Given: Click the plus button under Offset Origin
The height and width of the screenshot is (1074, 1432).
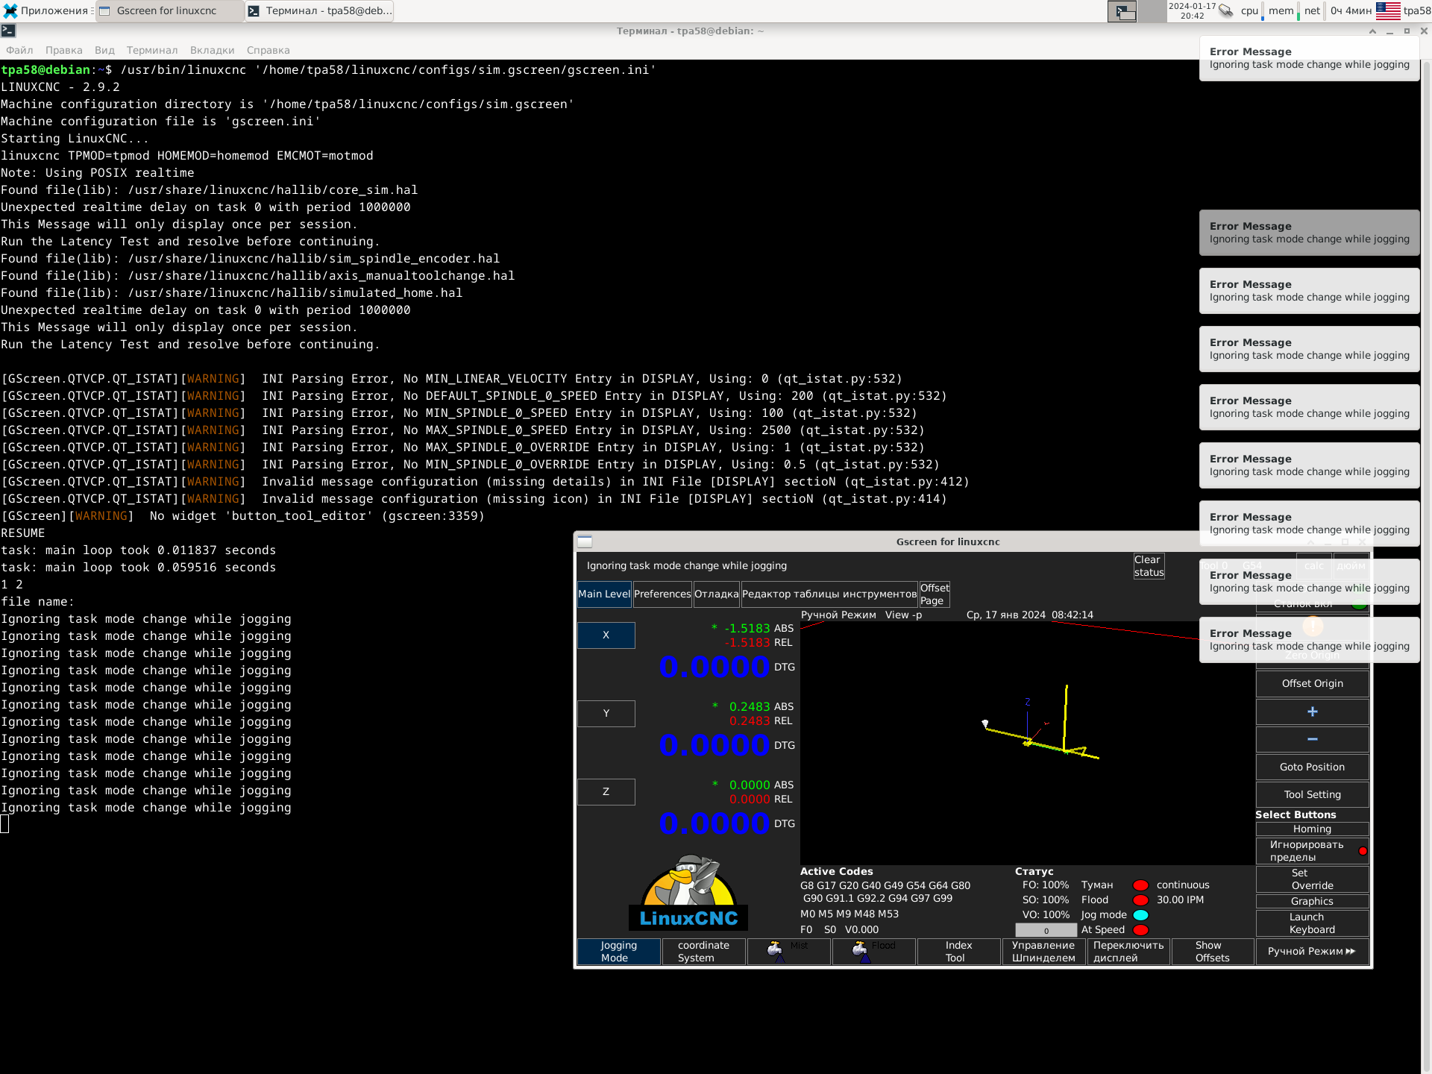Looking at the screenshot, I should [x=1312, y=712].
